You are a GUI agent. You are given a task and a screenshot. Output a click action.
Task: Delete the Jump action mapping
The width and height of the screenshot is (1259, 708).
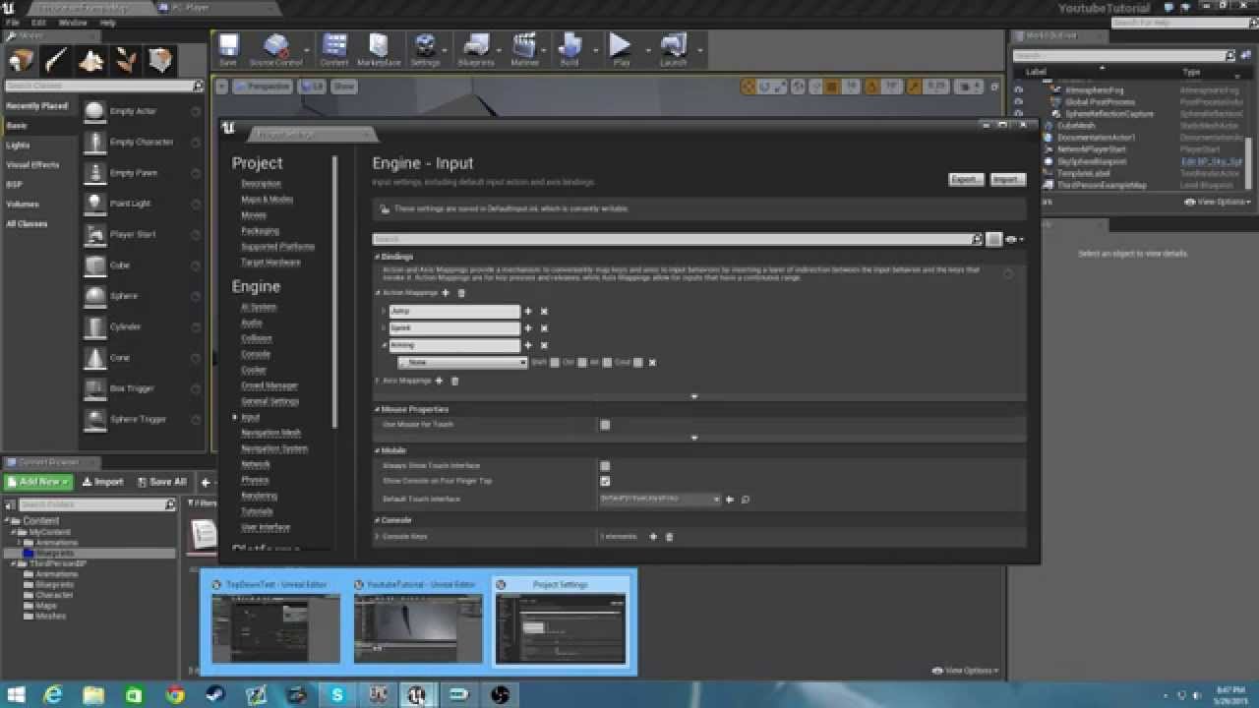tap(544, 312)
